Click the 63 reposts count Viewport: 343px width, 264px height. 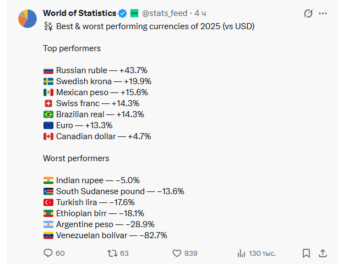[x=124, y=253]
